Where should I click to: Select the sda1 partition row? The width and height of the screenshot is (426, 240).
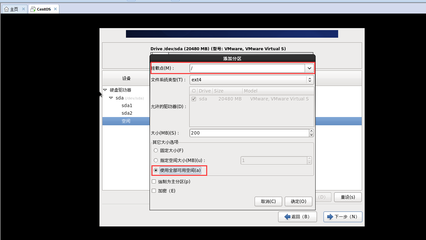[127, 105]
